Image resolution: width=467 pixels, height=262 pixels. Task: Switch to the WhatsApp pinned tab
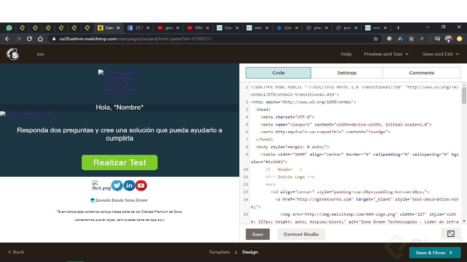[9, 28]
